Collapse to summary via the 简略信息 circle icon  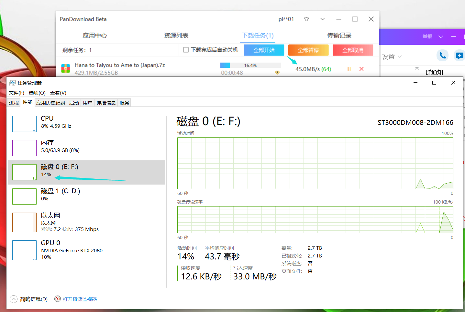(x=13, y=299)
